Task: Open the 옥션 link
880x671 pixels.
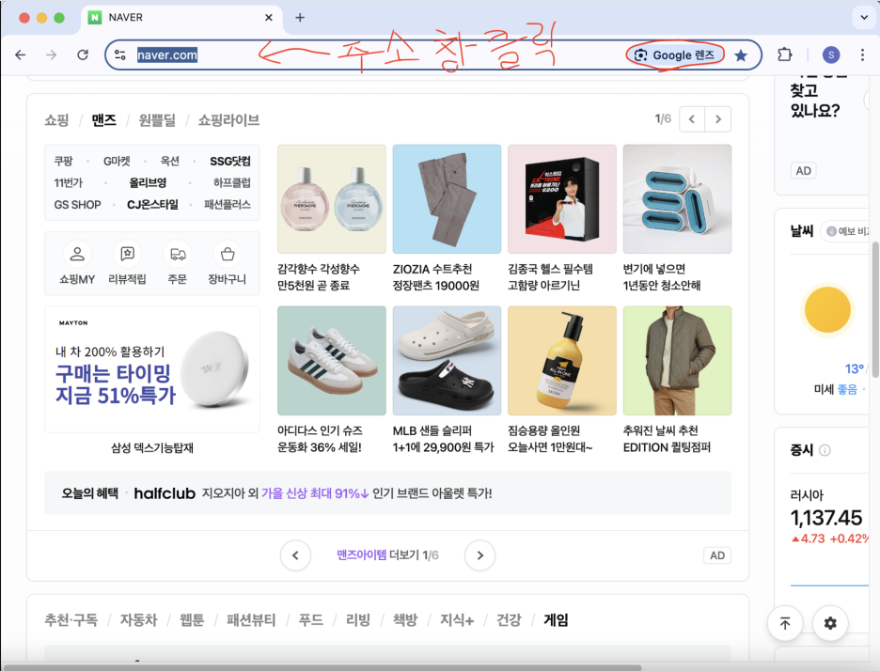Action: pyautogui.click(x=169, y=161)
